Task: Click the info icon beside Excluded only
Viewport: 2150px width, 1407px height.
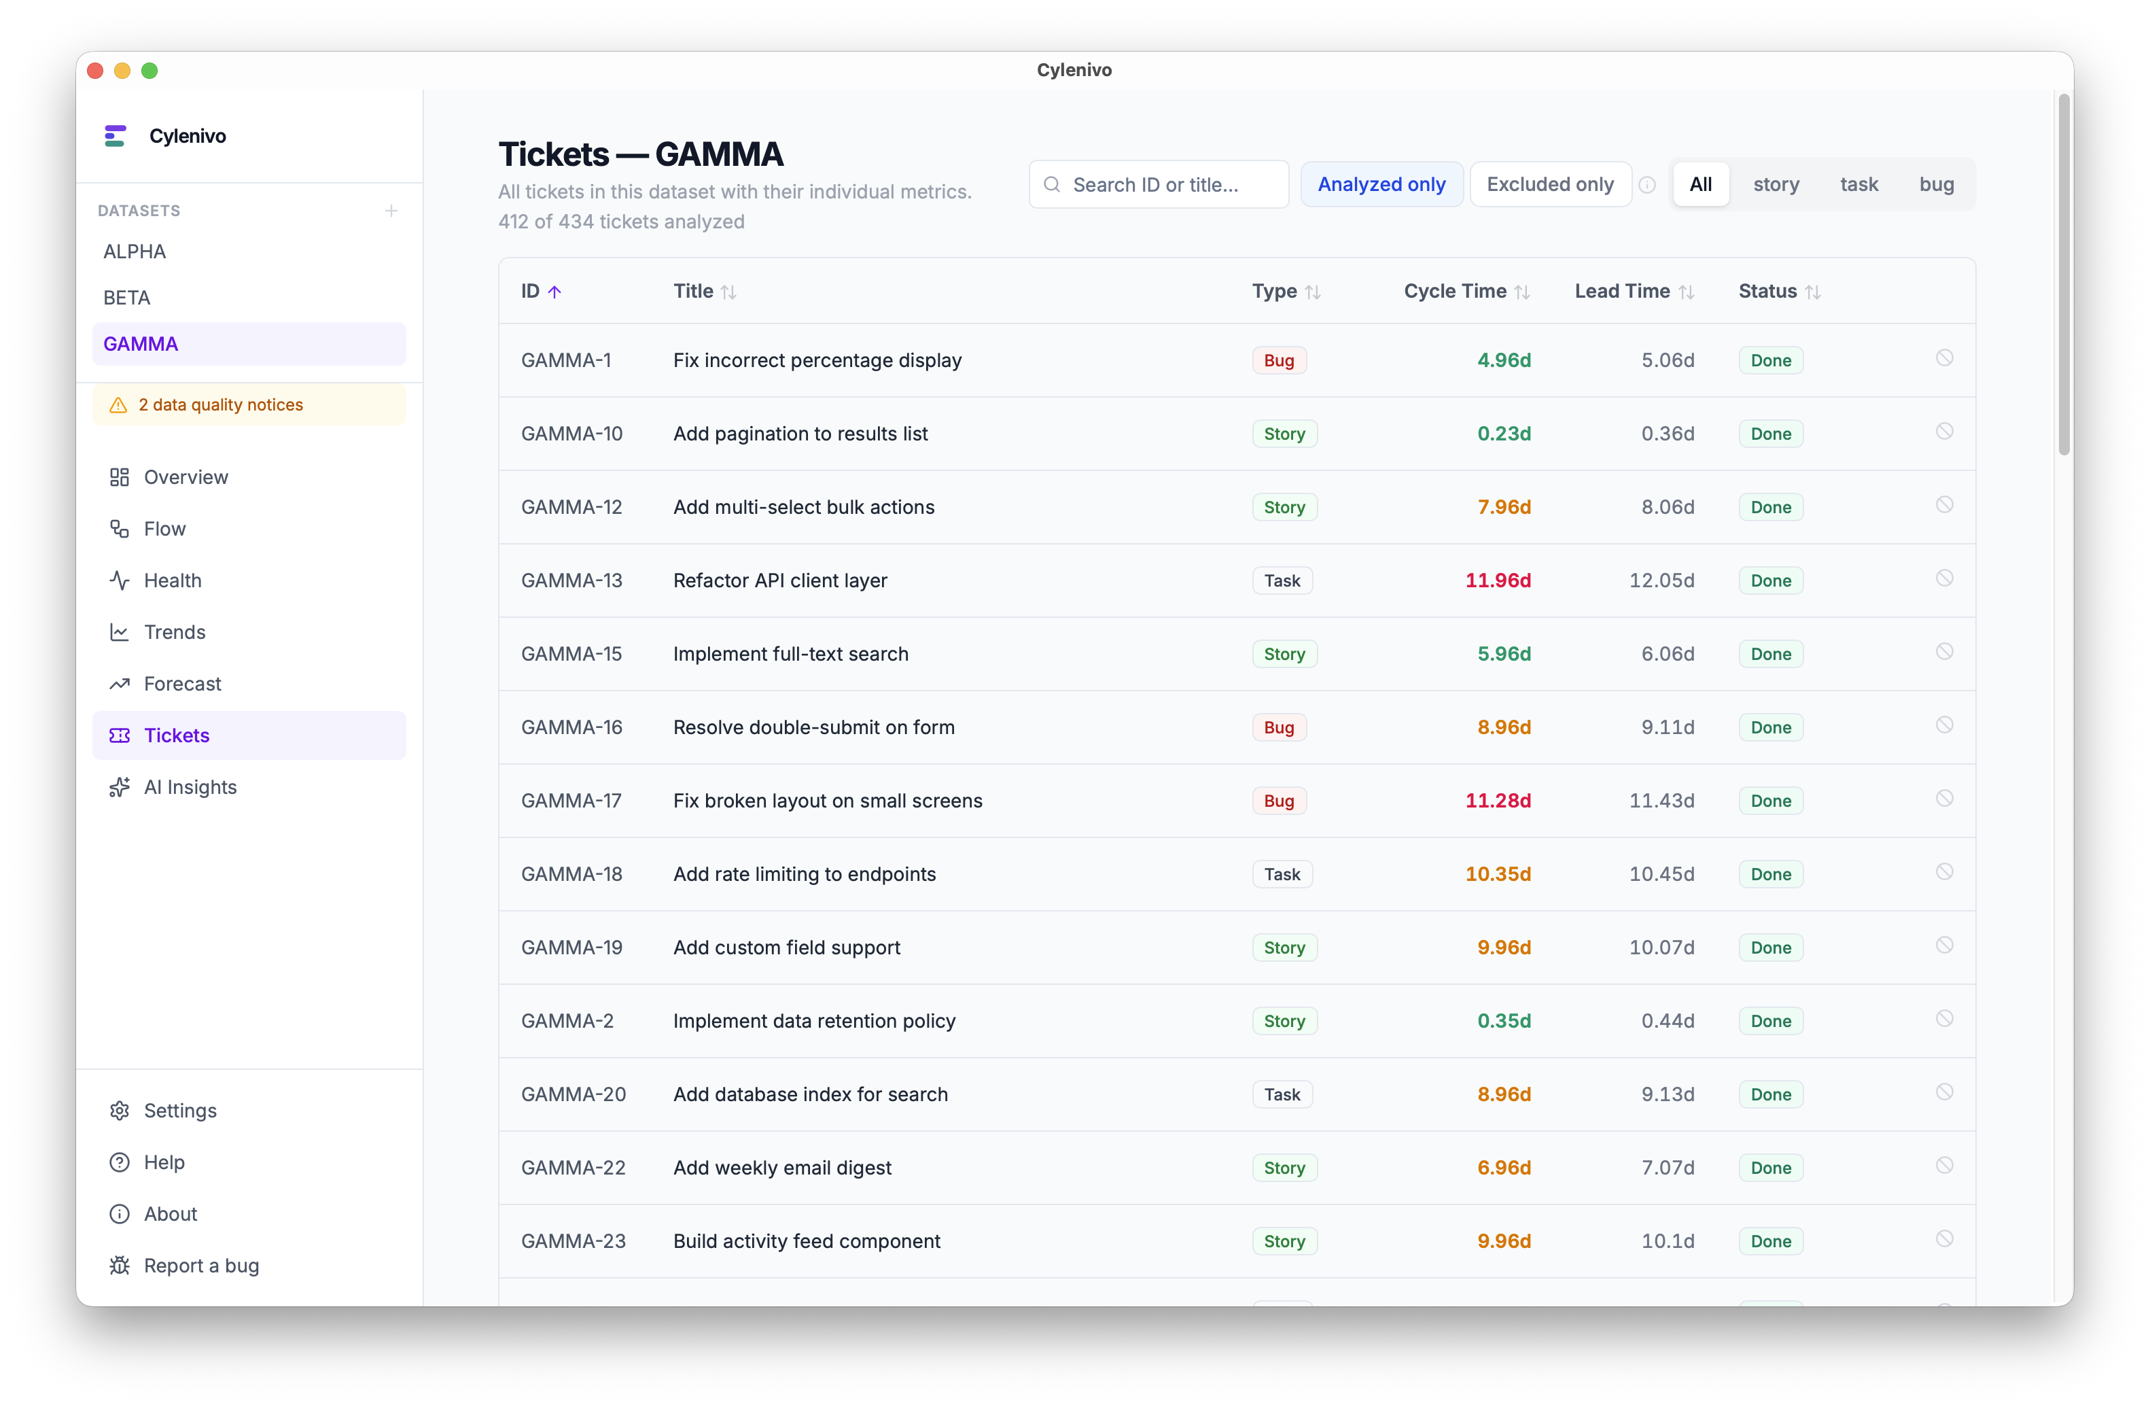Action: [1647, 186]
